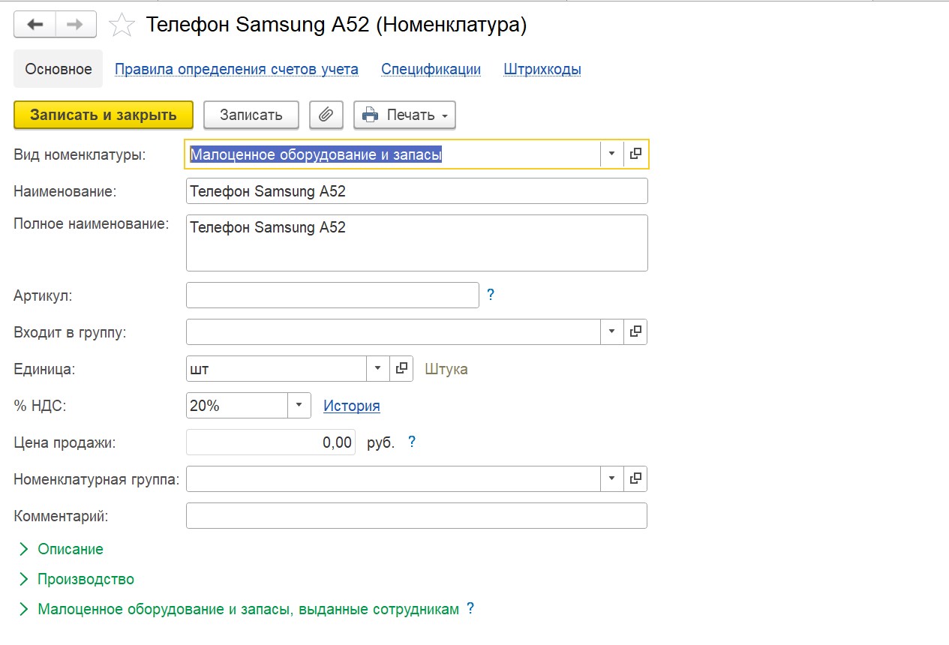Add to favorites with the star icon

pos(122,25)
